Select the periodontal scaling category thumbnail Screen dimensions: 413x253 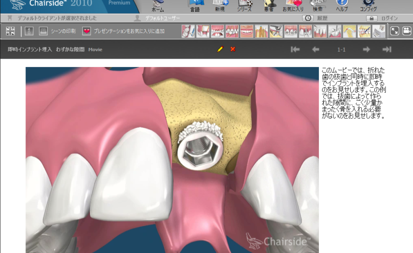[320, 31]
